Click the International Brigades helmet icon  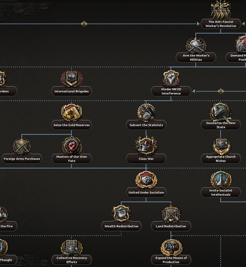(x=71, y=79)
